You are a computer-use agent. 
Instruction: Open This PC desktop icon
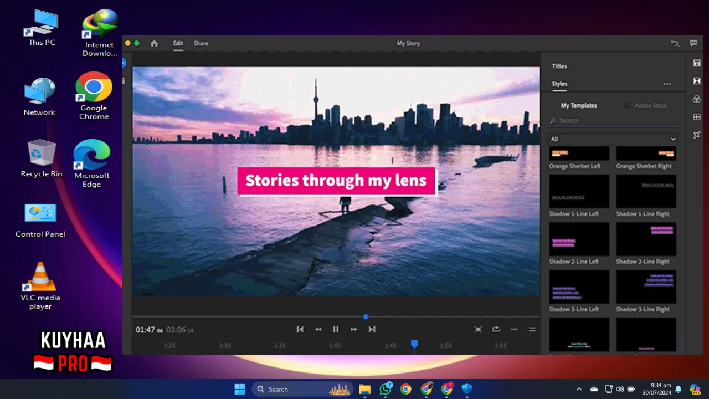42,28
